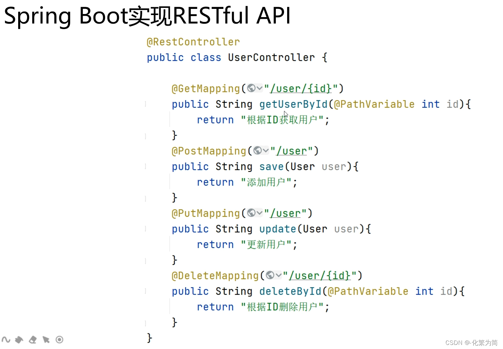Follow the /user/{id} URL in @DeleteMapping

point(320,275)
